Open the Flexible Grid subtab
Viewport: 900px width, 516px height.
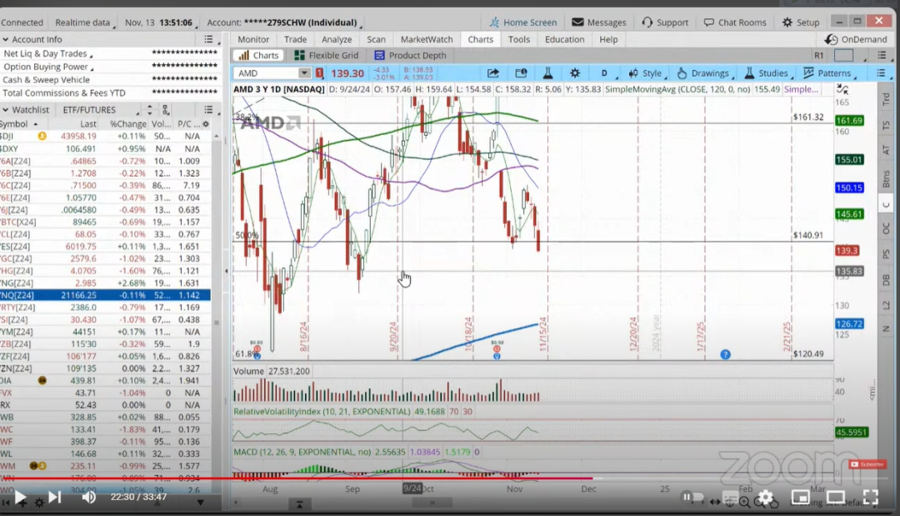pyautogui.click(x=326, y=55)
